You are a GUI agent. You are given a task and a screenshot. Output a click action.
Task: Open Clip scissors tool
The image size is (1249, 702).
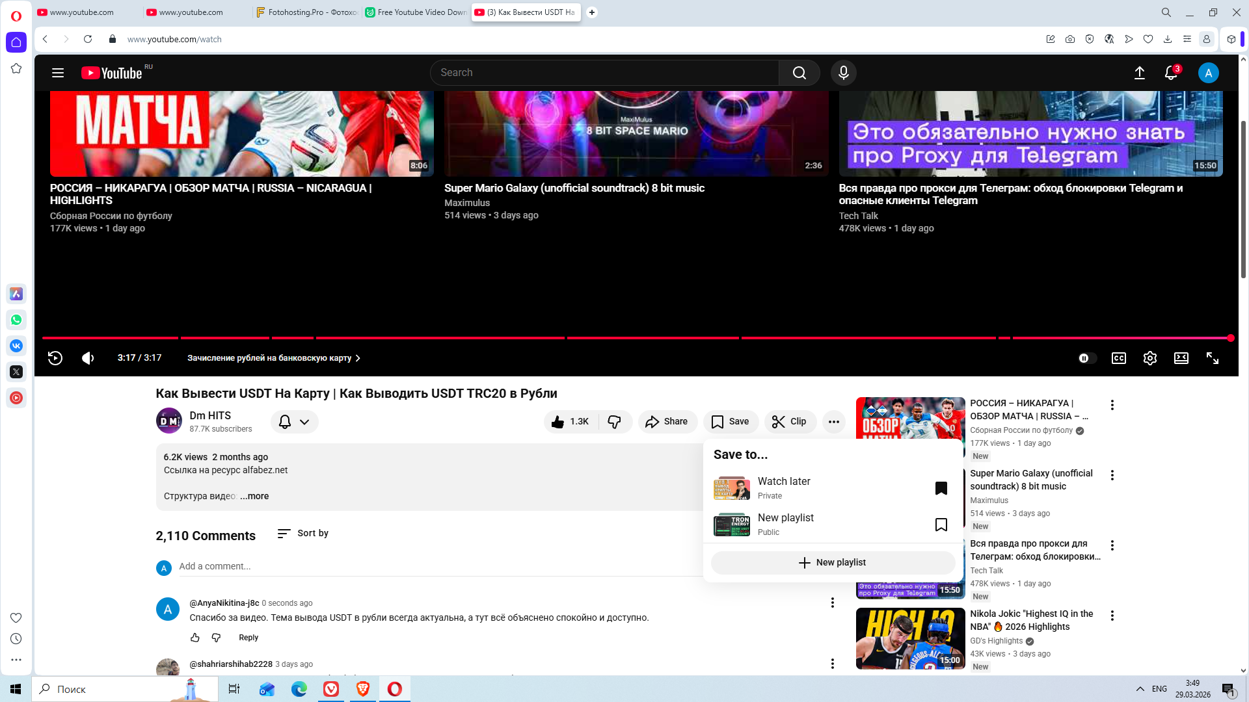789,422
